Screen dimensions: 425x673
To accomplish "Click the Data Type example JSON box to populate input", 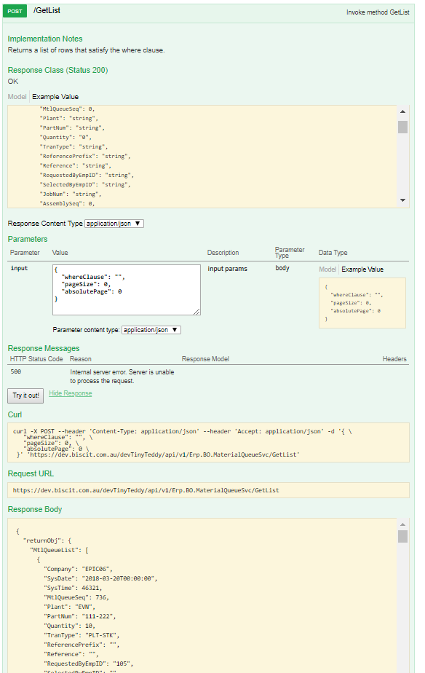I will (362, 303).
